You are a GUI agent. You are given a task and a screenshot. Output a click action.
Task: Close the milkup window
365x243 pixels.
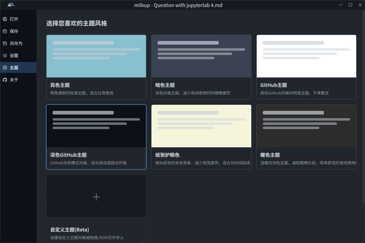click(x=360, y=5)
